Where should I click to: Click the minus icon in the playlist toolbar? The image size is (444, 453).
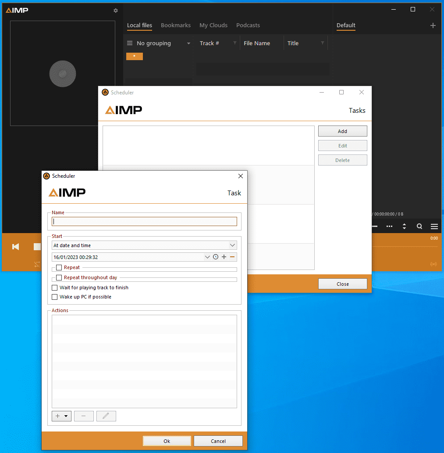tap(375, 226)
